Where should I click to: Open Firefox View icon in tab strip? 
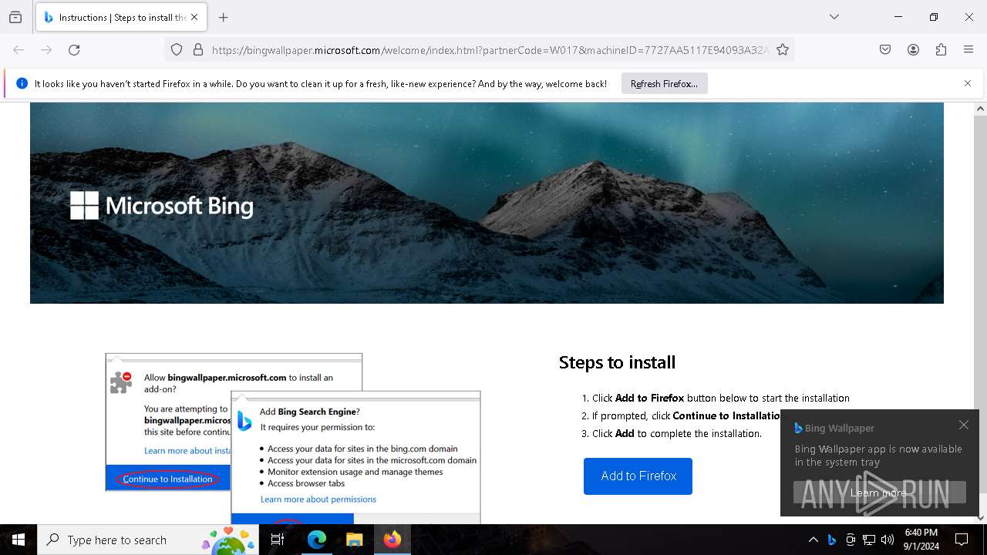click(15, 17)
